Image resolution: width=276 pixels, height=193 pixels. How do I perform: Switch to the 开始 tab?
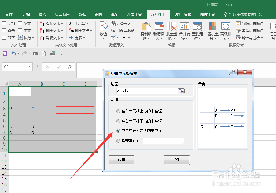[26, 14]
